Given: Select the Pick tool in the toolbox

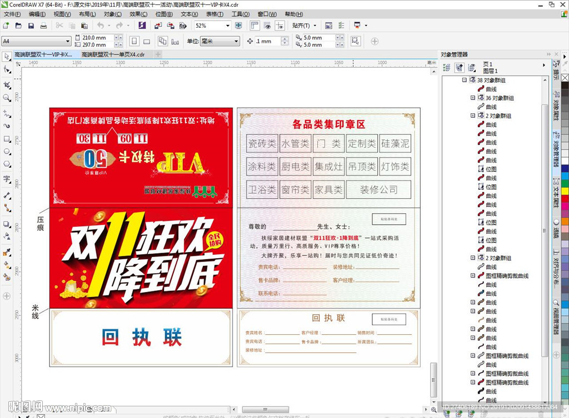Looking at the screenshot, I should click(x=7, y=57).
